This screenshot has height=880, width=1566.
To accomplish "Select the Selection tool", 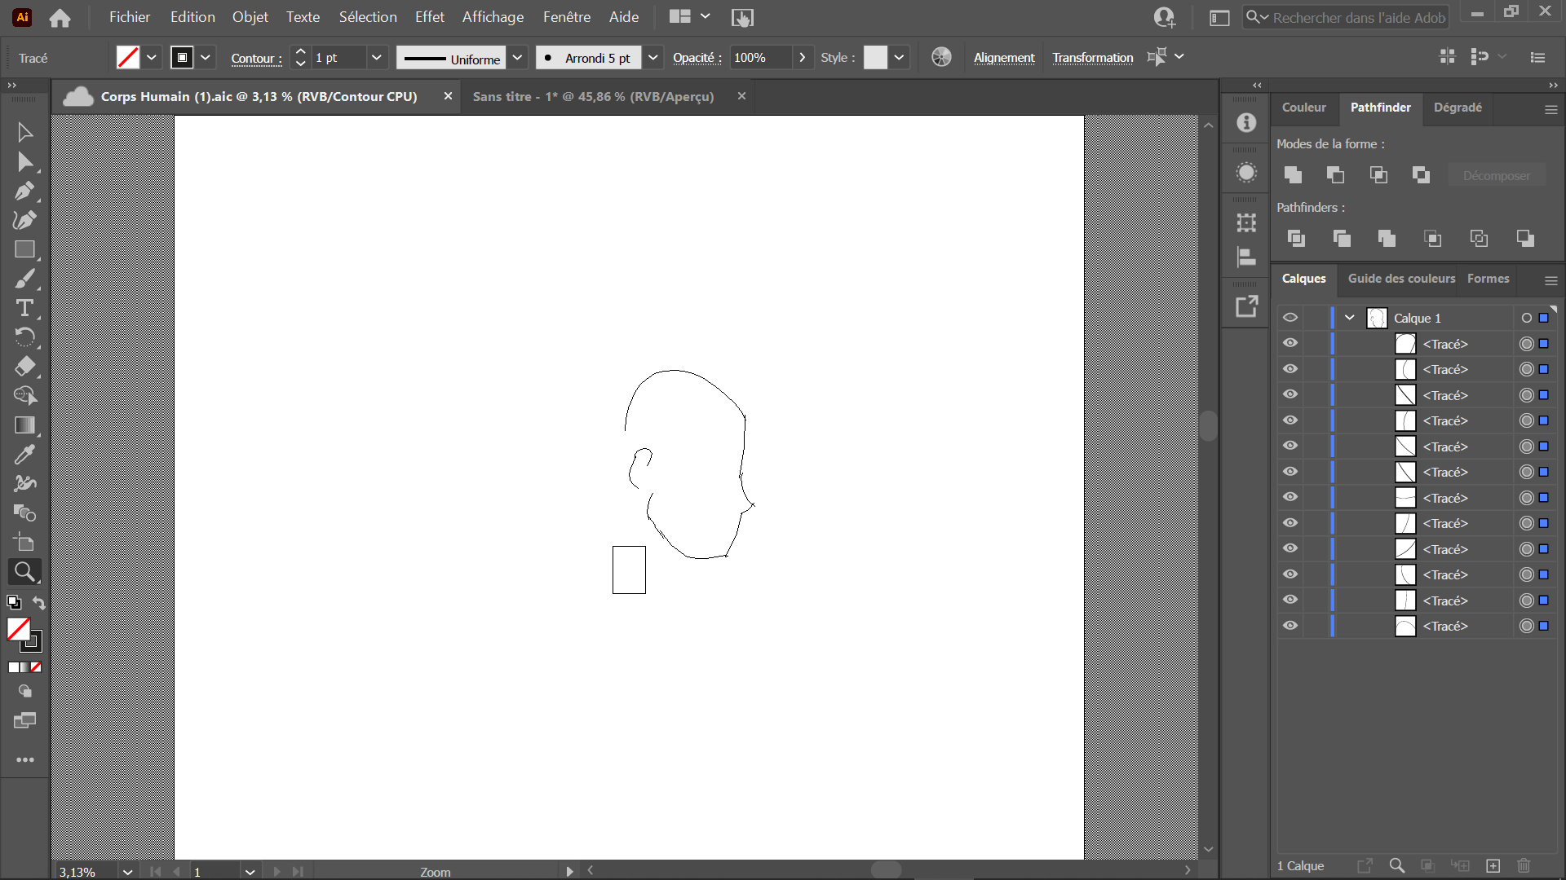I will click(x=24, y=132).
